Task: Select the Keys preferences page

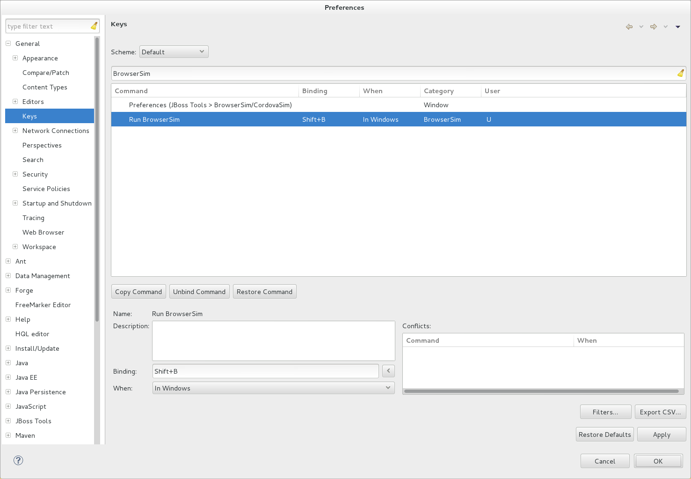Action: point(29,116)
